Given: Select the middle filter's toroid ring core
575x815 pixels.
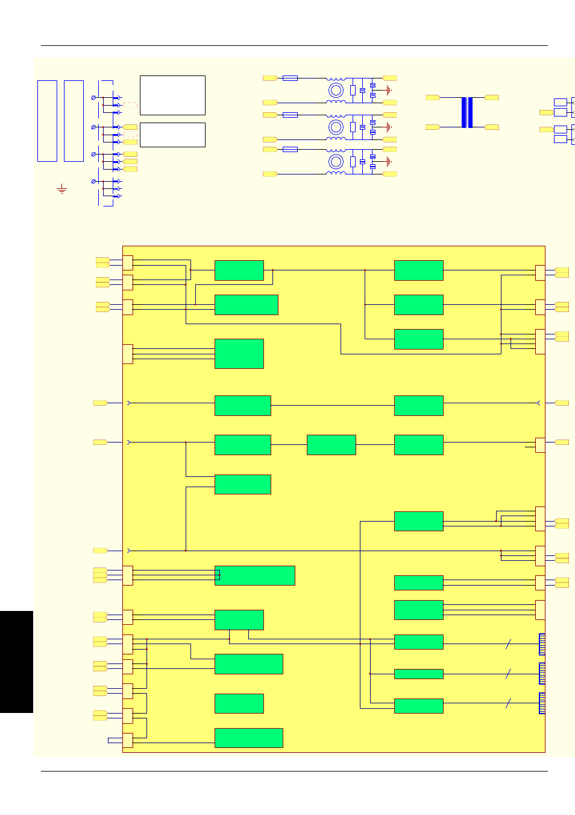Looking at the screenshot, I should pos(336,127).
